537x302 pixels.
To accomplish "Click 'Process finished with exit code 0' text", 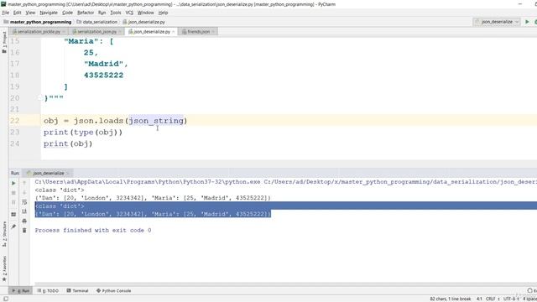I will point(93,231).
